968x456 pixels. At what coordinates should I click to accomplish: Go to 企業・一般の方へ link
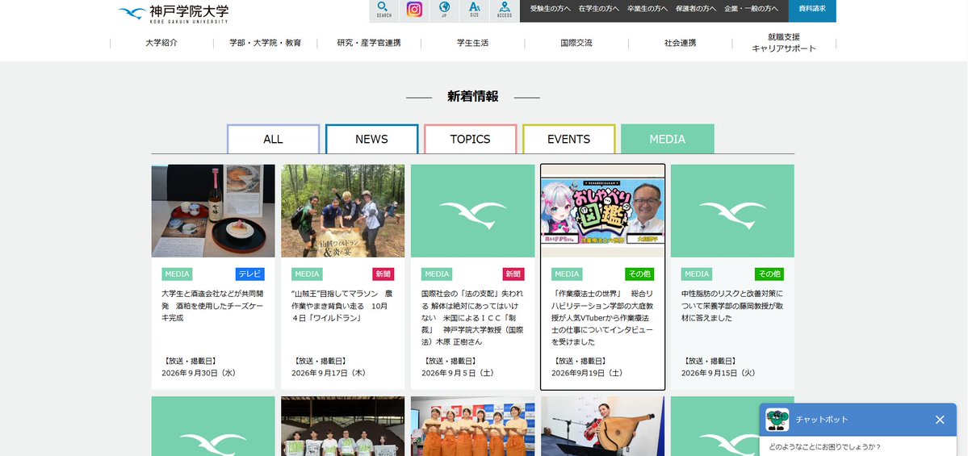752,9
